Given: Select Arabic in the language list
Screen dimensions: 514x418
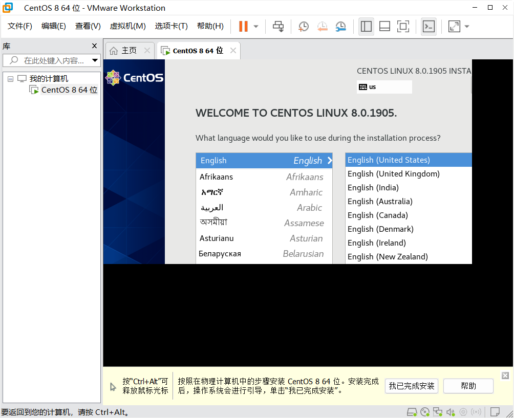Looking at the screenshot, I should pyautogui.click(x=264, y=208).
